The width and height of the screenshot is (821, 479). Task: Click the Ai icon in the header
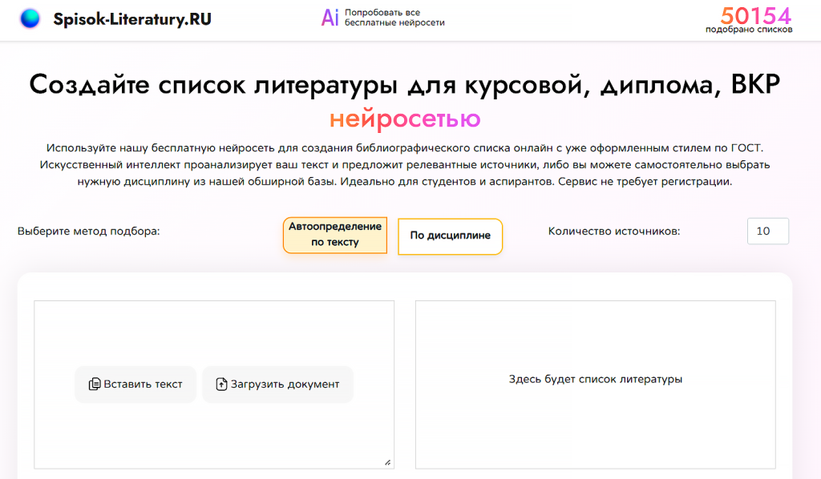point(330,18)
